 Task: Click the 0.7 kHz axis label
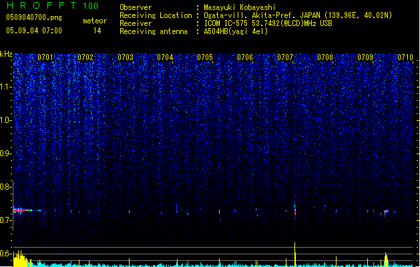pyautogui.click(x=5, y=220)
